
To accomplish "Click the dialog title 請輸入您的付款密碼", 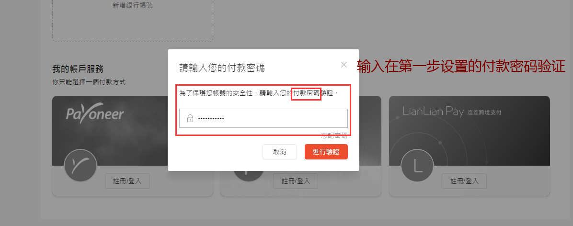I will coord(222,68).
